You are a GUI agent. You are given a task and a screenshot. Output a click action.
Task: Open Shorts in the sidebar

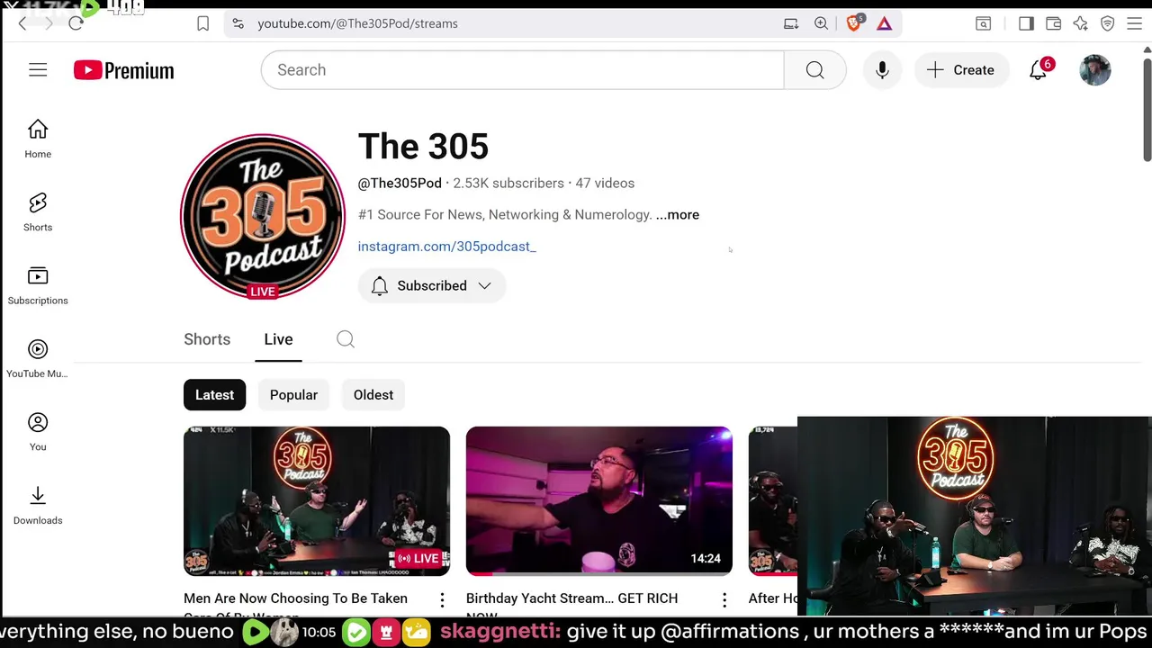[38, 212]
